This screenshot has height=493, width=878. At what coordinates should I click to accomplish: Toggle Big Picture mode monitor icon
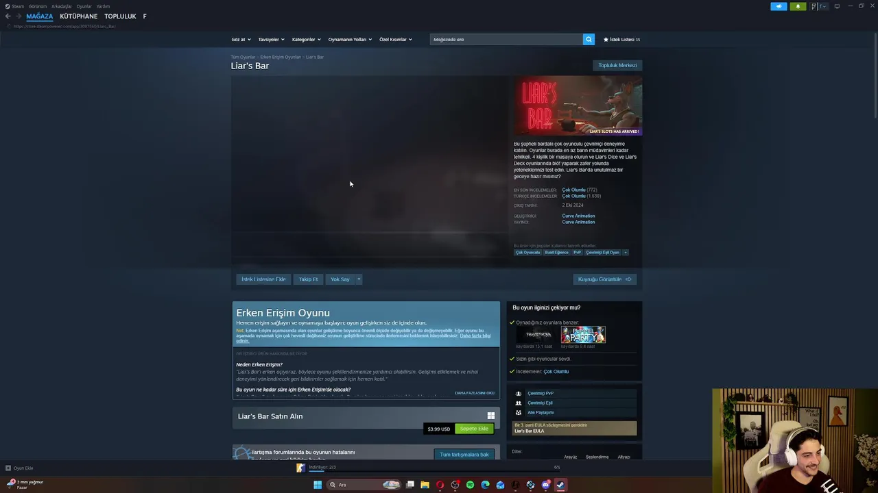pyautogui.click(x=837, y=6)
